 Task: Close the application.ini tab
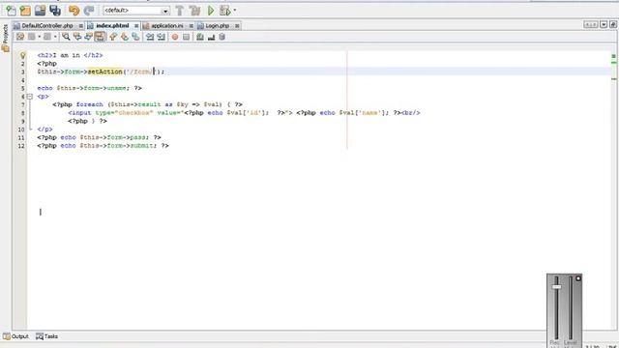pyautogui.click(x=192, y=26)
